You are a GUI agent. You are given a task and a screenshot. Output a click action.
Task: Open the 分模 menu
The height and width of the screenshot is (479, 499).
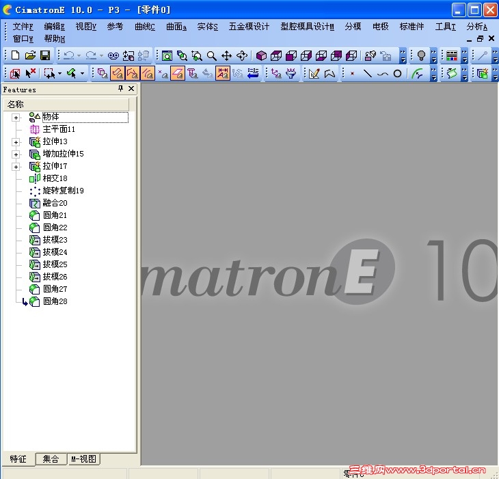point(353,27)
